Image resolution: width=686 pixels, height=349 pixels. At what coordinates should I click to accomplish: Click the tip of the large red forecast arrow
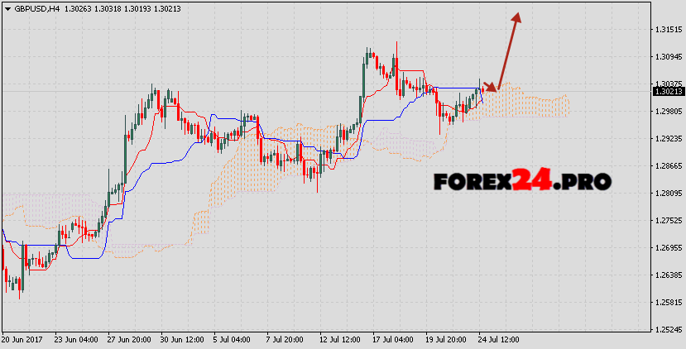pyautogui.click(x=518, y=14)
